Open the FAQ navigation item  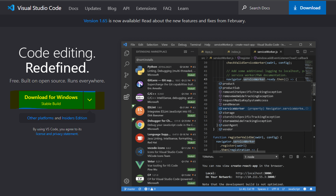coord(167,9)
